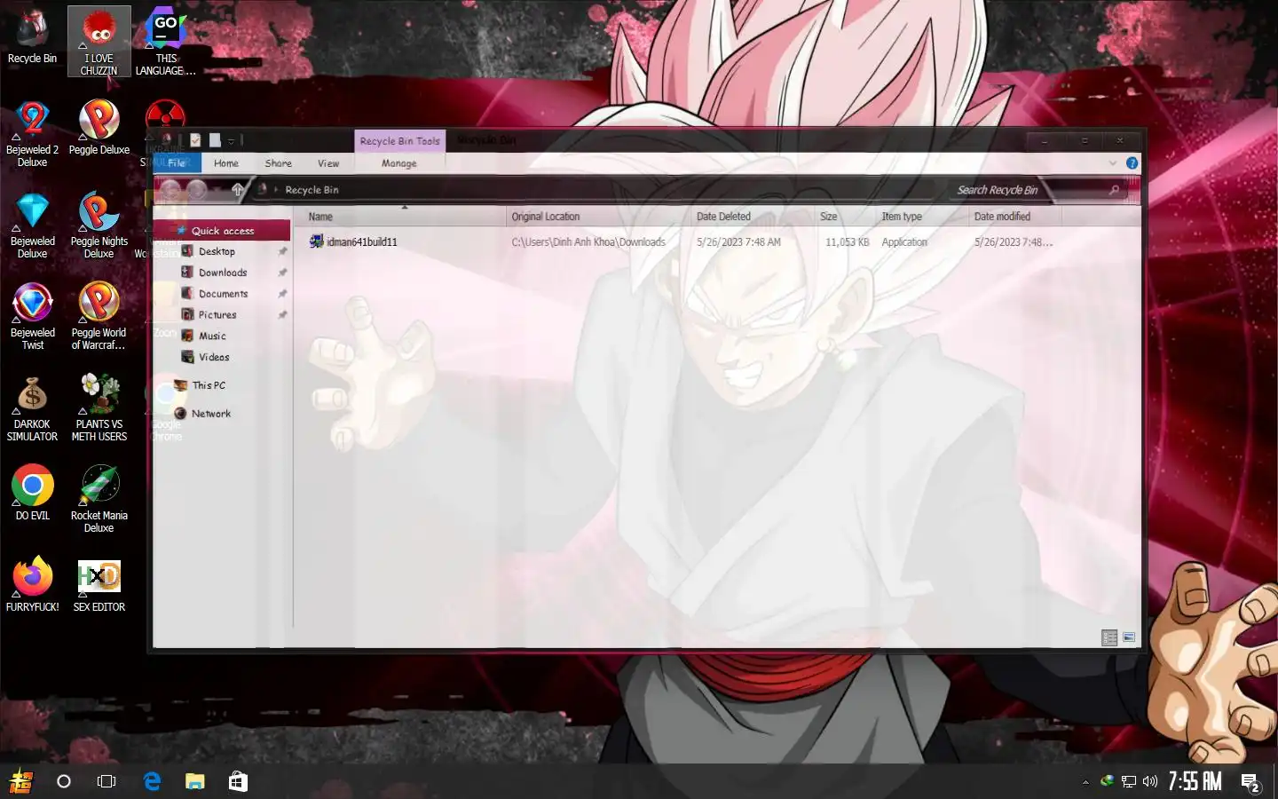Select the FURRYFUCK! Firefox desktop icon
The height and width of the screenshot is (799, 1278).
32,584
